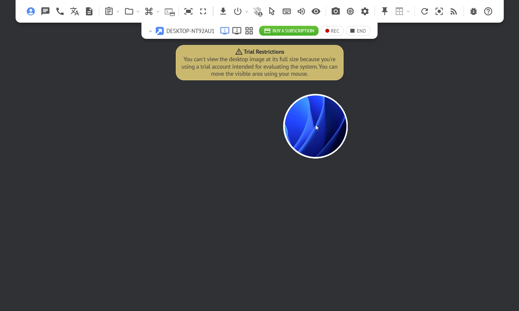This screenshot has width=519, height=311.
Task: Click the BUY A SUBSCRIPTION button
Action: [289, 31]
